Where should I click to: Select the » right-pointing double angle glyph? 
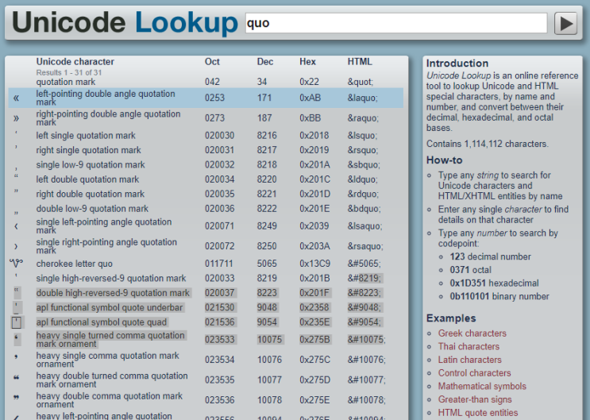(x=16, y=118)
